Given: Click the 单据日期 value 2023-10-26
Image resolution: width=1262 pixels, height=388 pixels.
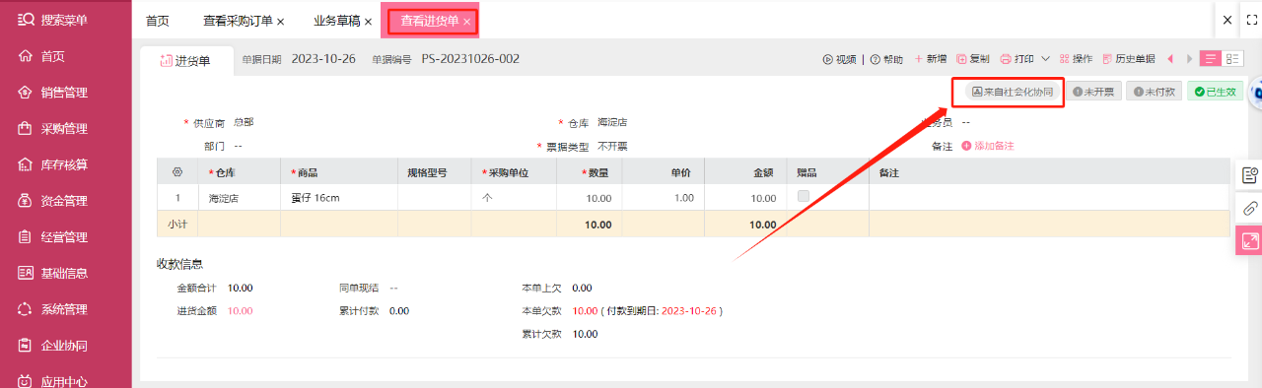Looking at the screenshot, I should point(324,59).
